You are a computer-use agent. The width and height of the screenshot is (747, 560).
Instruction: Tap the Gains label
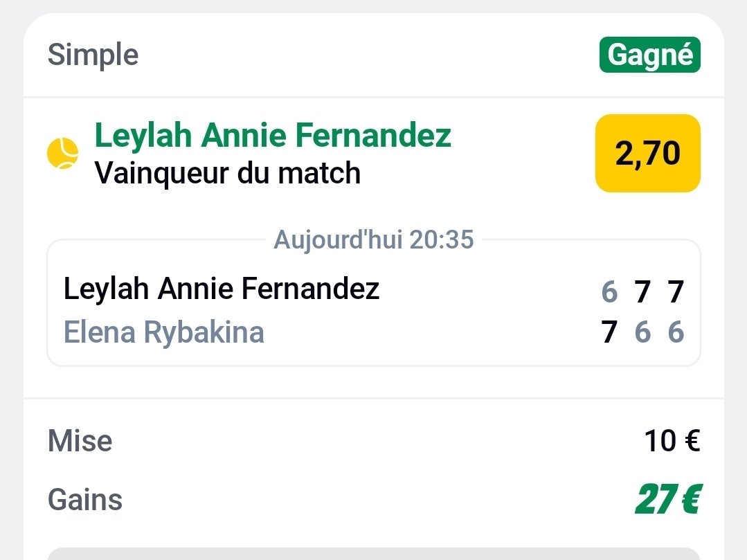85,500
